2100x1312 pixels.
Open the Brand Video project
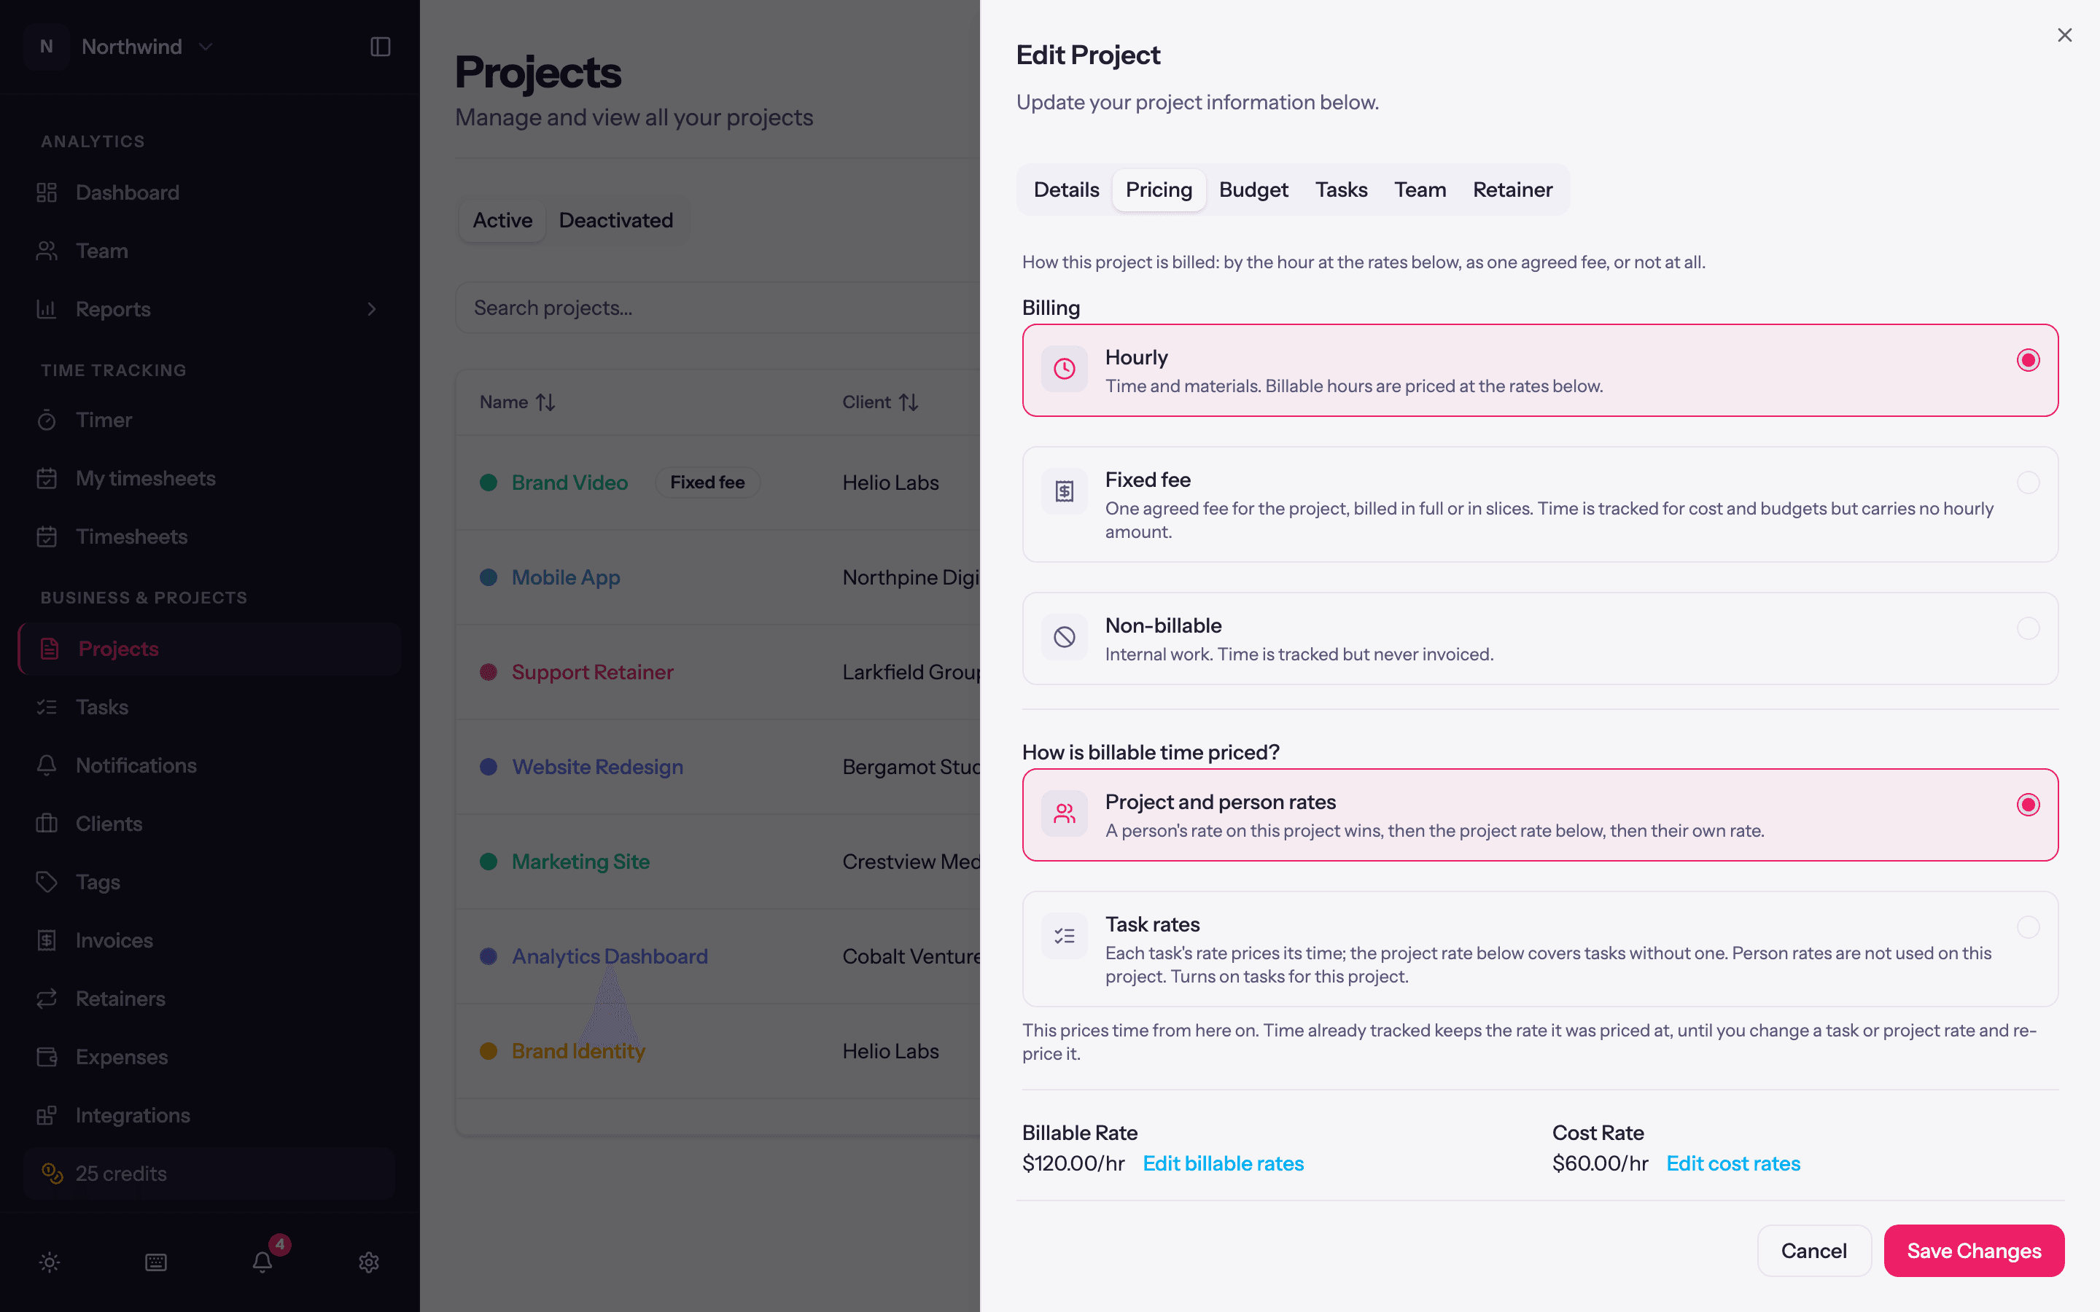click(x=569, y=483)
